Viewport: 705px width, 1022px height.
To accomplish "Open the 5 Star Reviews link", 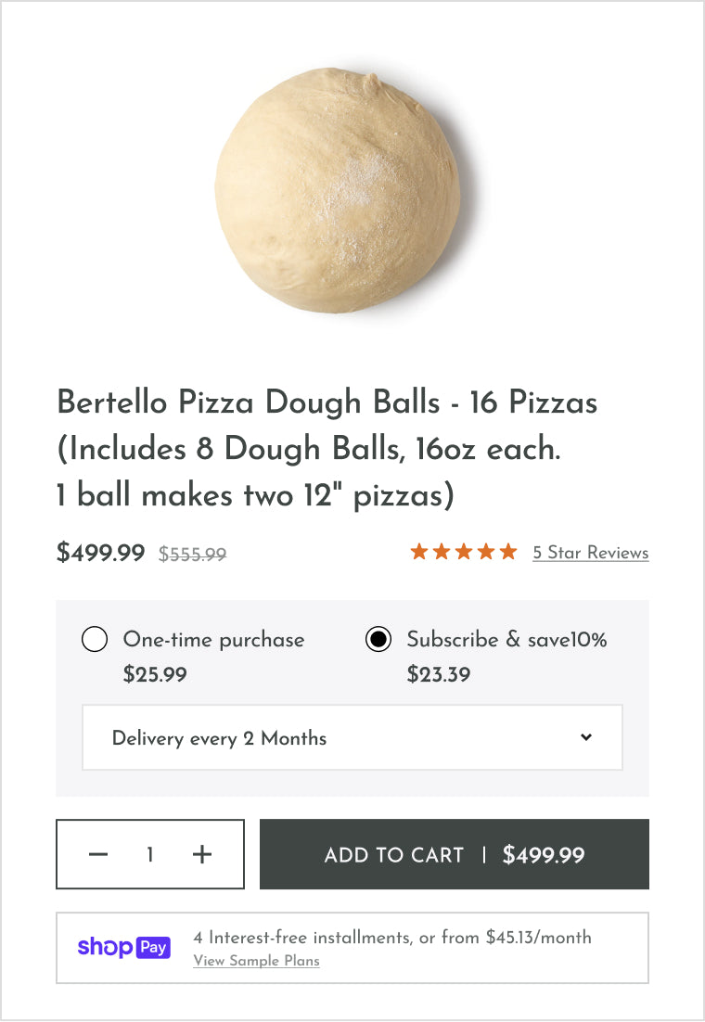I will click(x=590, y=553).
